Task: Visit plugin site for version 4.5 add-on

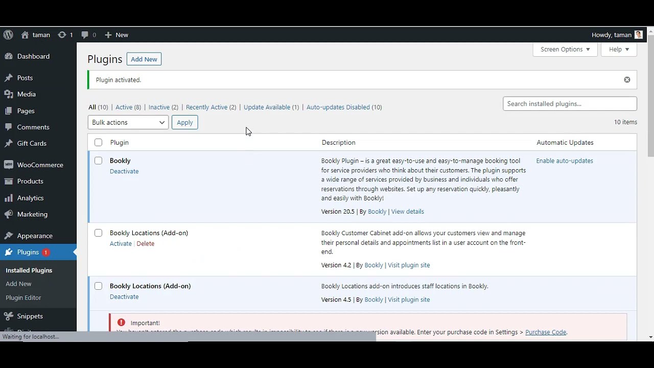Action: pos(409,300)
